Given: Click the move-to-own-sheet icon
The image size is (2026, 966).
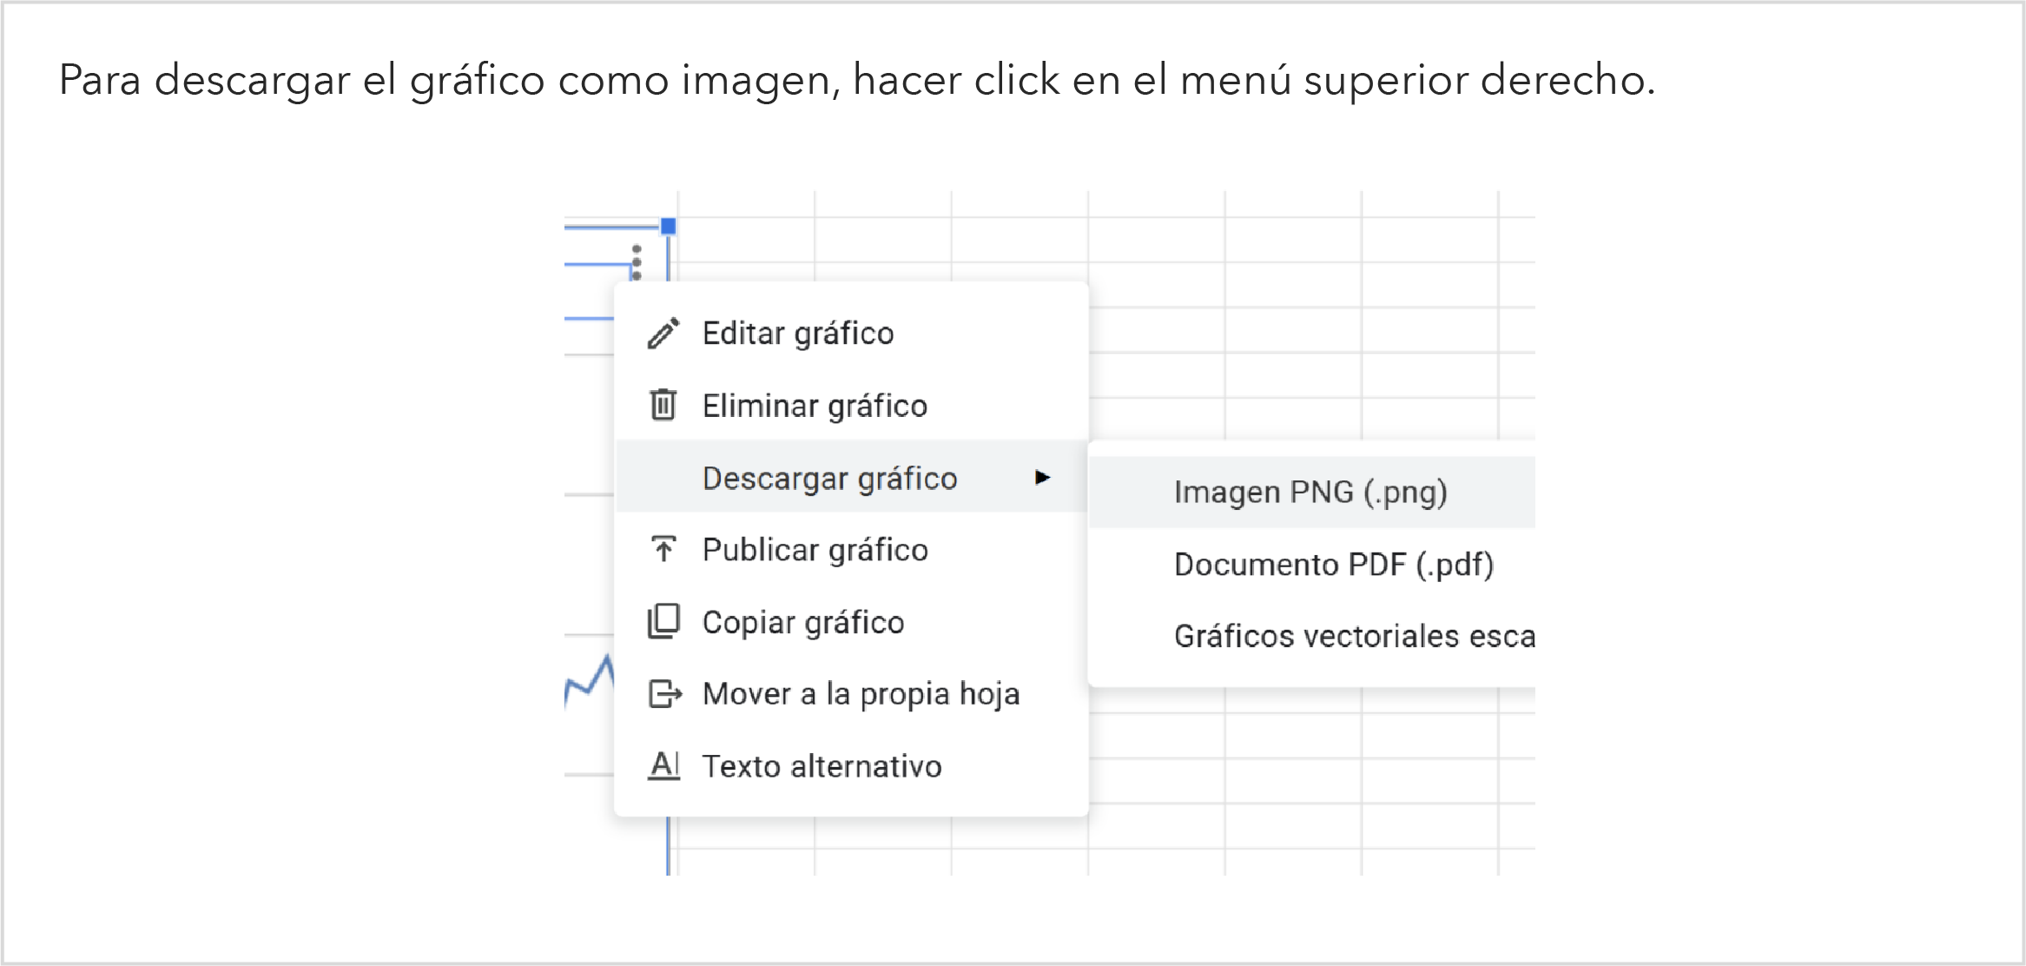Looking at the screenshot, I should coord(664,694).
